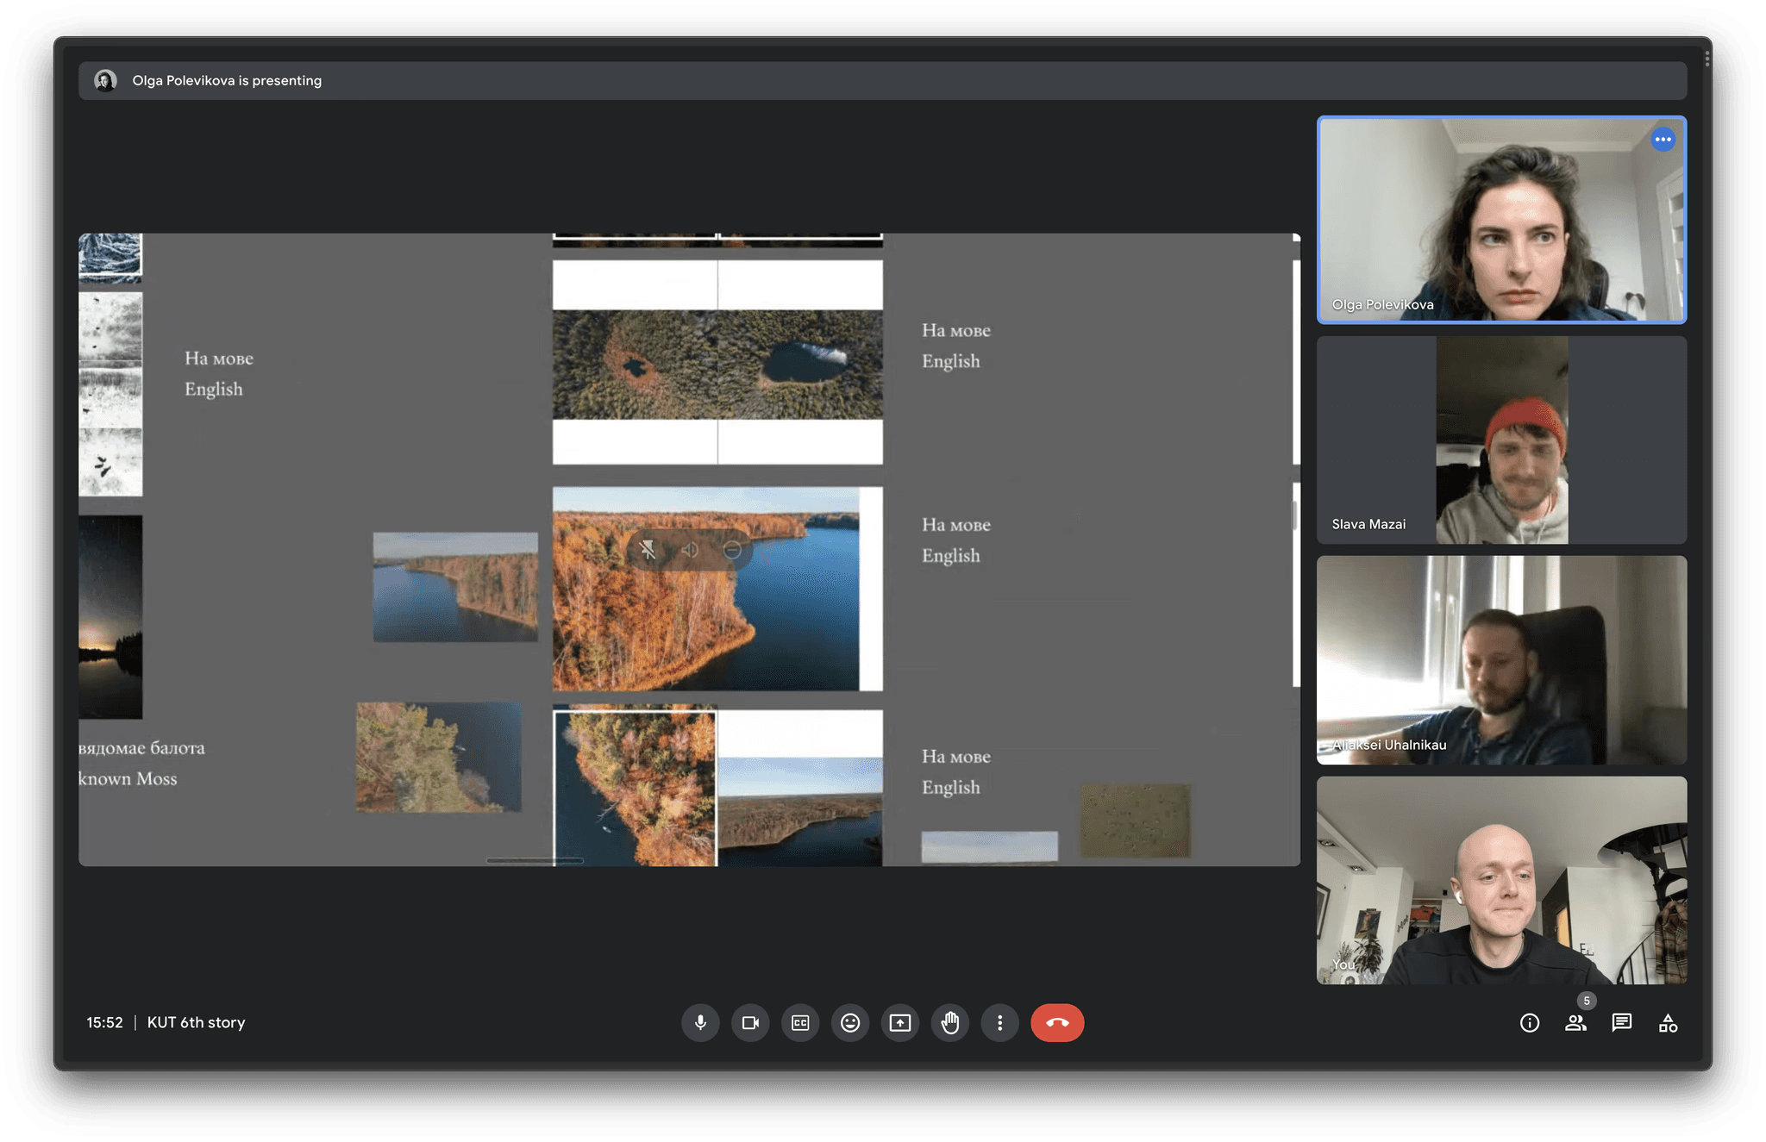This screenshot has width=1766, height=1142.
Task: Unpin the presentation using pin icon
Action: (648, 550)
